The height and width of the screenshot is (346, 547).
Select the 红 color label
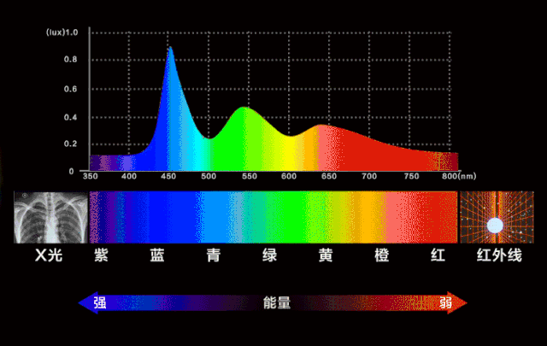pyautogui.click(x=438, y=255)
